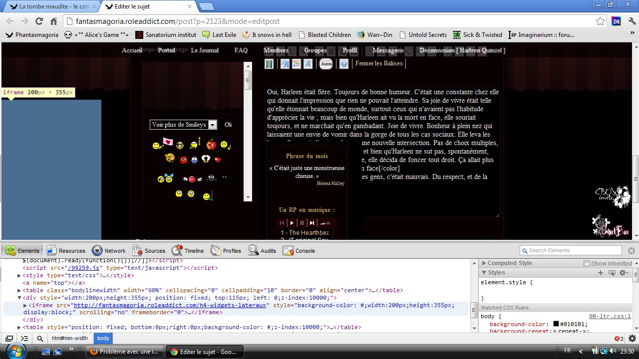
Task: Expand the table bodylinewidth node
Action: pos(19,290)
